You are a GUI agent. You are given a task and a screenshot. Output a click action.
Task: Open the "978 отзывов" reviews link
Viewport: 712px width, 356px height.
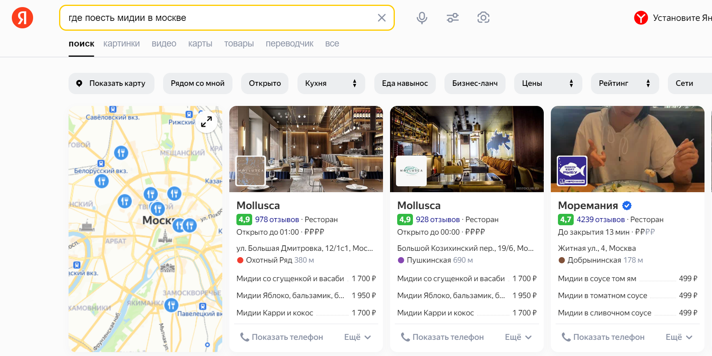point(277,220)
